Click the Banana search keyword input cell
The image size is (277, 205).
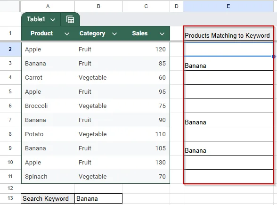(x=98, y=198)
